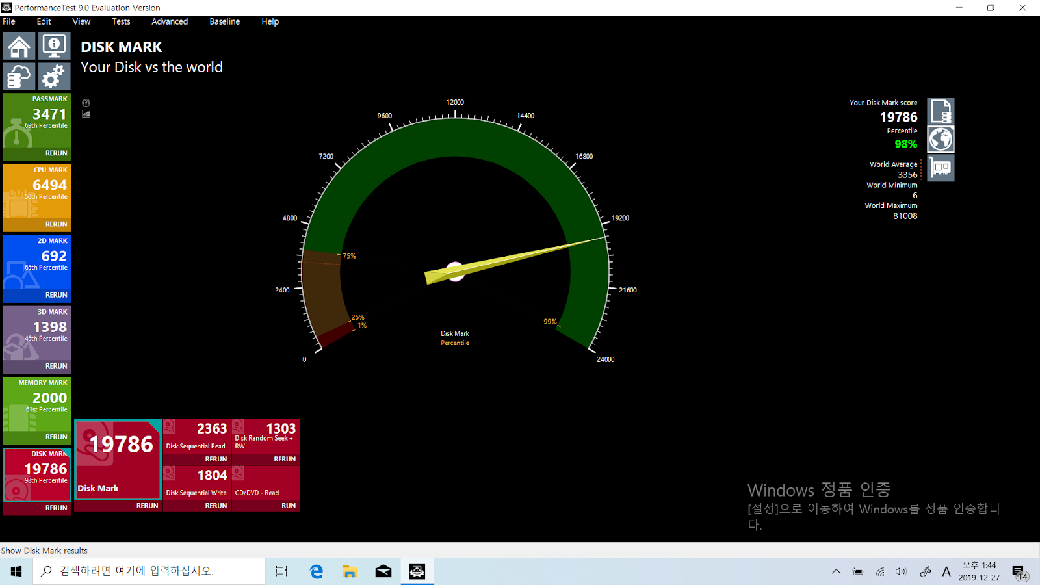Open the Disk Mark sidebar tile 19786

(37, 474)
